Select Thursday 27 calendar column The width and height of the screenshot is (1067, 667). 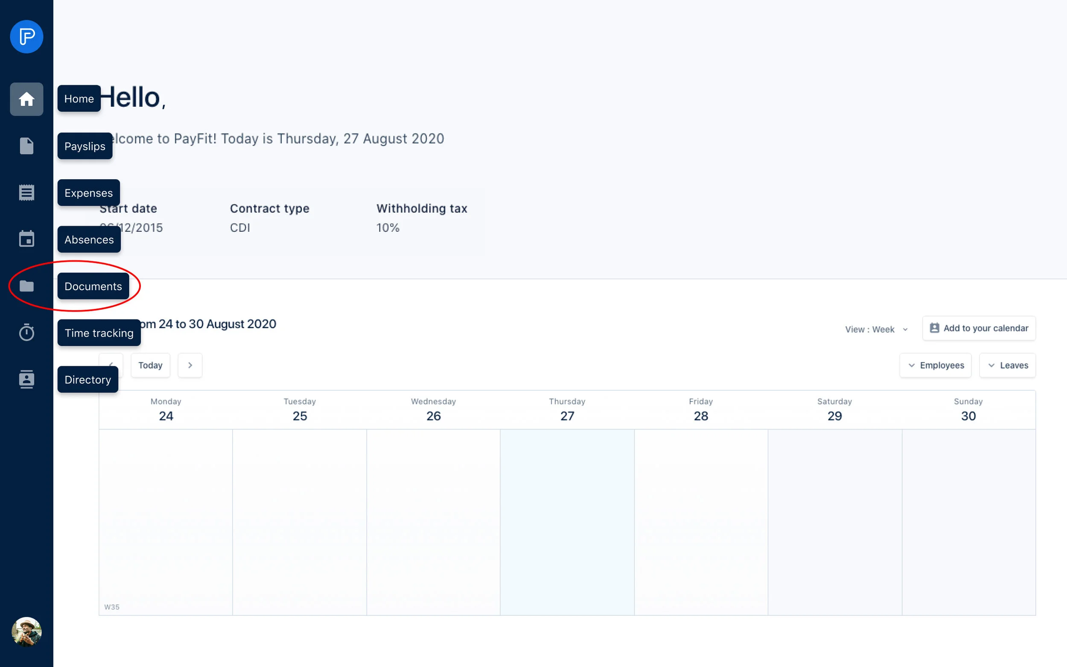click(x=567, y=521)
